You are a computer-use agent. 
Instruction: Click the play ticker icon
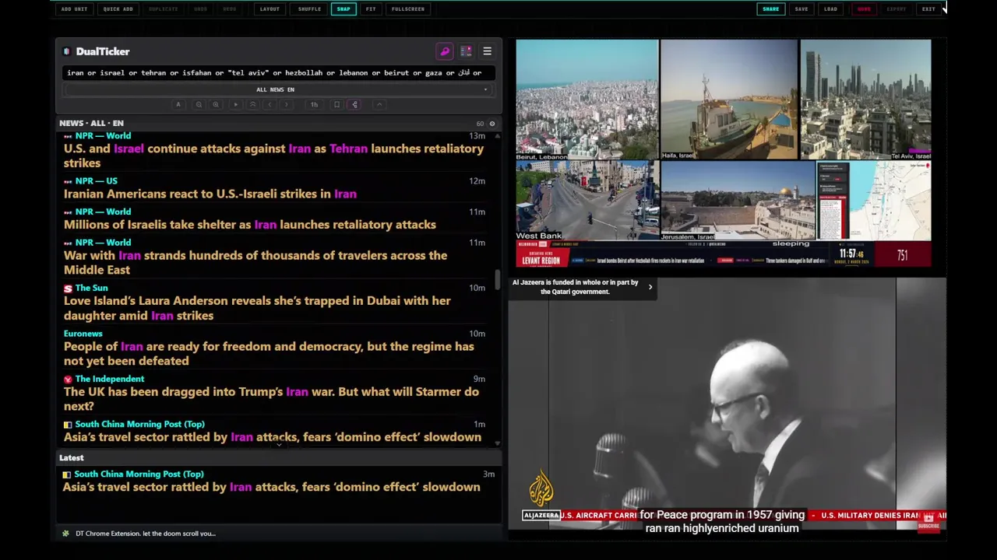[x=235, y=104]
